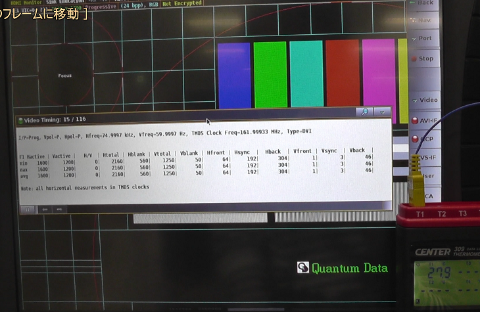This screenshot has height=312, width=480.
Task: Go to next frame with right arrow
Action: [59, 210]
